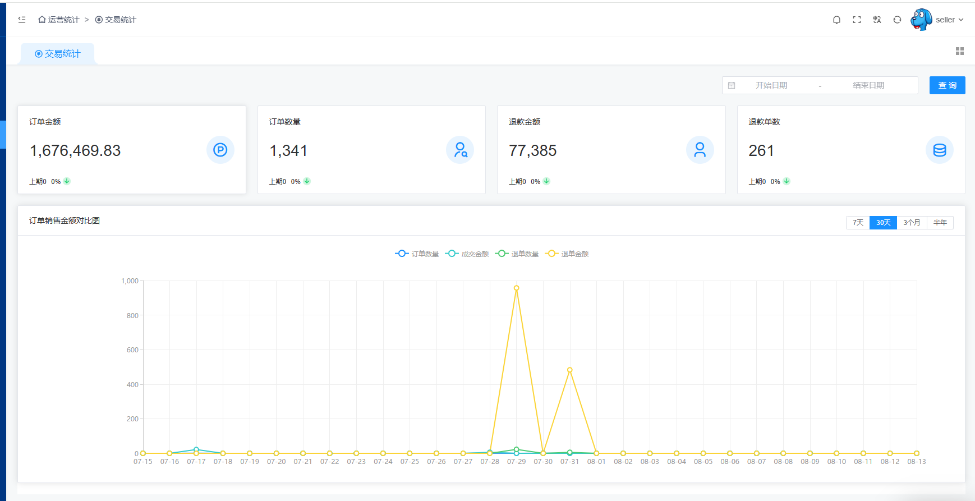Select the 7天 time range
This screenshot has height=501, width=975.
(858, 223)
